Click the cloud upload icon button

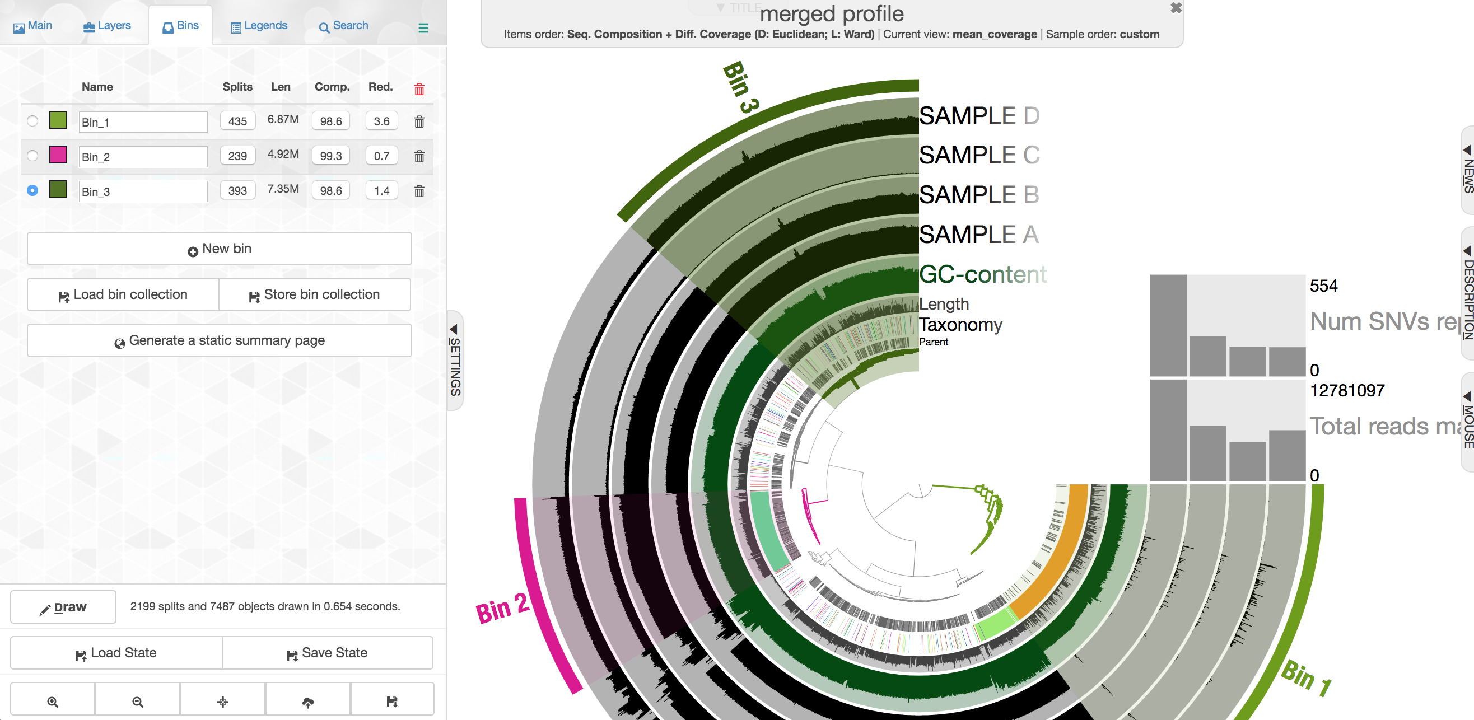308,701
